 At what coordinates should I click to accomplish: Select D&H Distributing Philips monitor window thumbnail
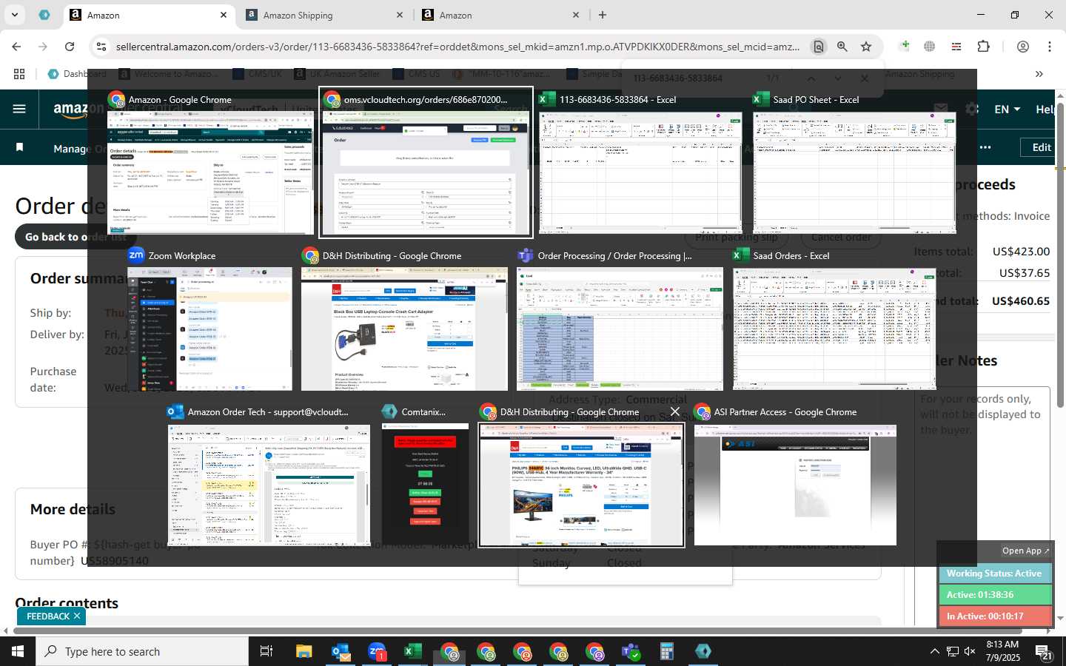click(x=581, y=485)
